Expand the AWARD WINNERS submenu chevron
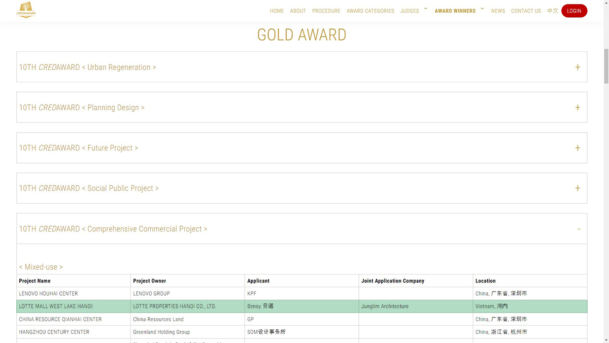The height and width of the screenshot is (343, 609). pyautogui.click(x=482, y=9)
